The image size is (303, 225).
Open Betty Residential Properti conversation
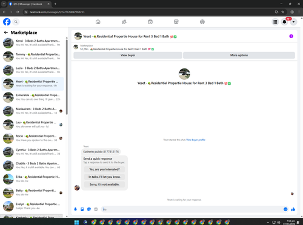point(33,192)
